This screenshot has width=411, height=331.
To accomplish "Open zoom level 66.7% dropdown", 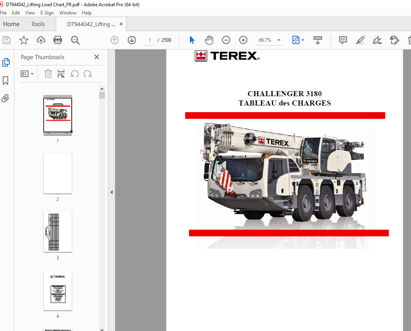I will (279, 40).
